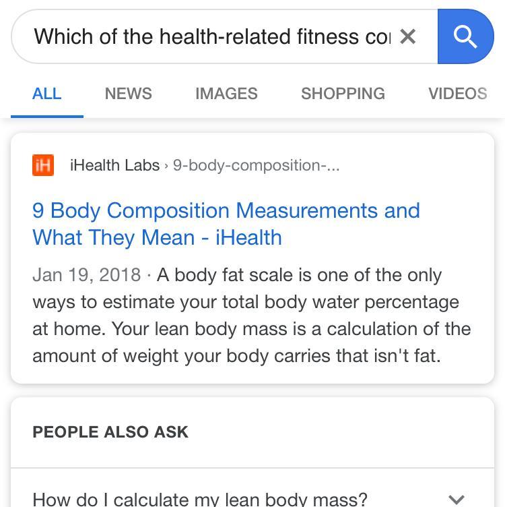Click the iHealth result card's source row
This screenshot has height=507, width=505.
point(186,165)
